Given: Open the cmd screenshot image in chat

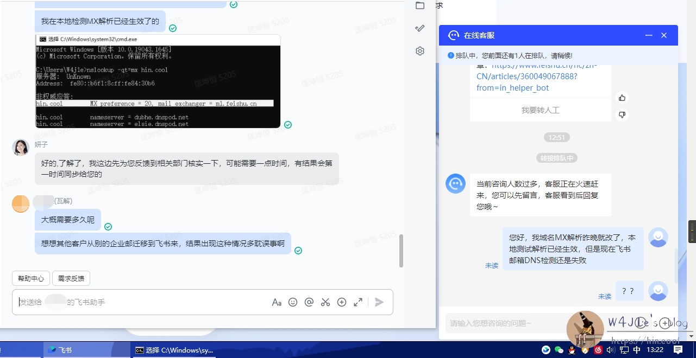Looking at the screenshot, I should point(158,81).
